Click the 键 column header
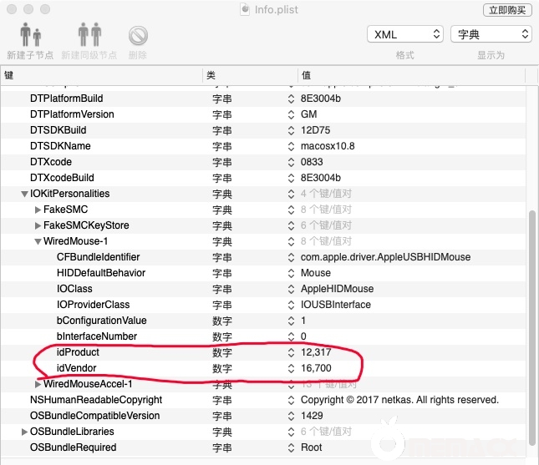This screenshot has height=465, width=539. [x=100, y=75]
